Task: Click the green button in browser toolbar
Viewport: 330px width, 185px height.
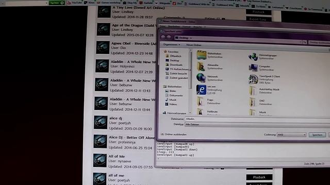Action: click(57, 3)
